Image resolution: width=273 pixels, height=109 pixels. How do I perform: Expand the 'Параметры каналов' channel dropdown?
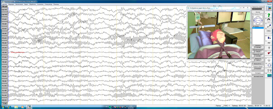pos(258,9)
